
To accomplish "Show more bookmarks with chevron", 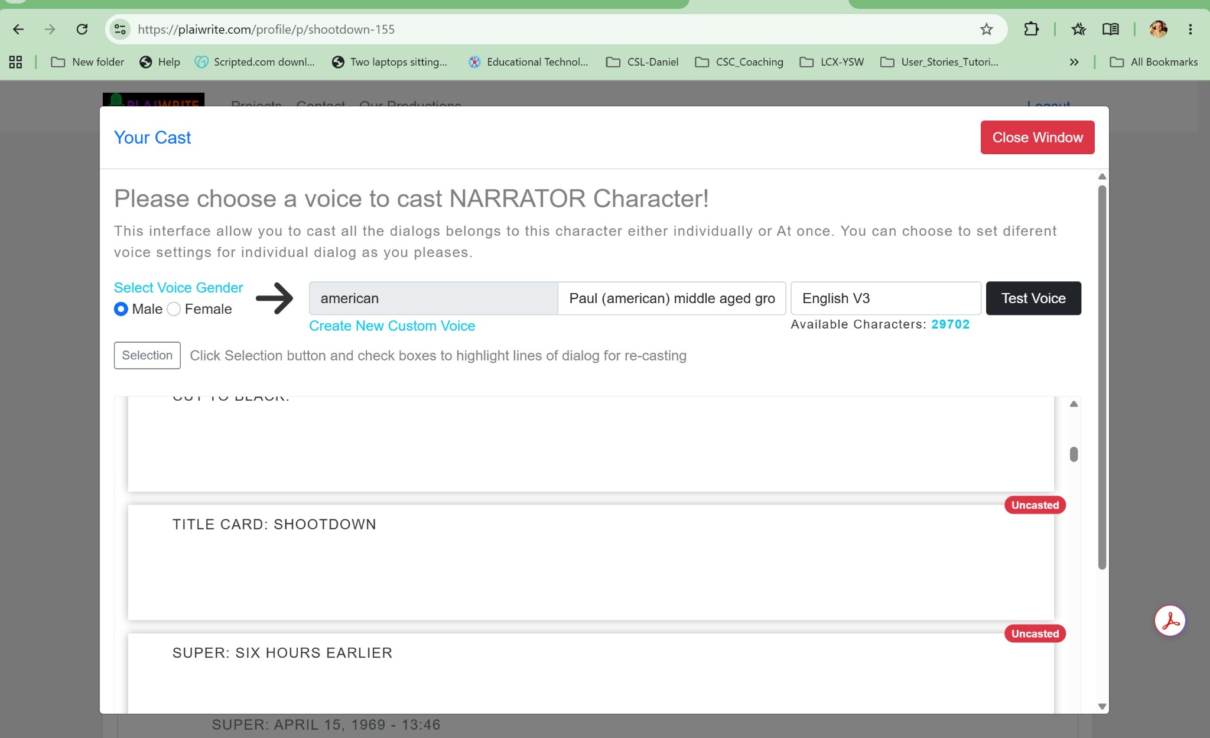I will 1074,62.
